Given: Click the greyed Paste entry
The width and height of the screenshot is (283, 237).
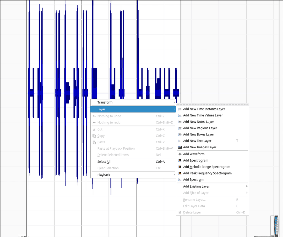Looking at the screenshot, I should pyautogui.click(x=133, y=142).
